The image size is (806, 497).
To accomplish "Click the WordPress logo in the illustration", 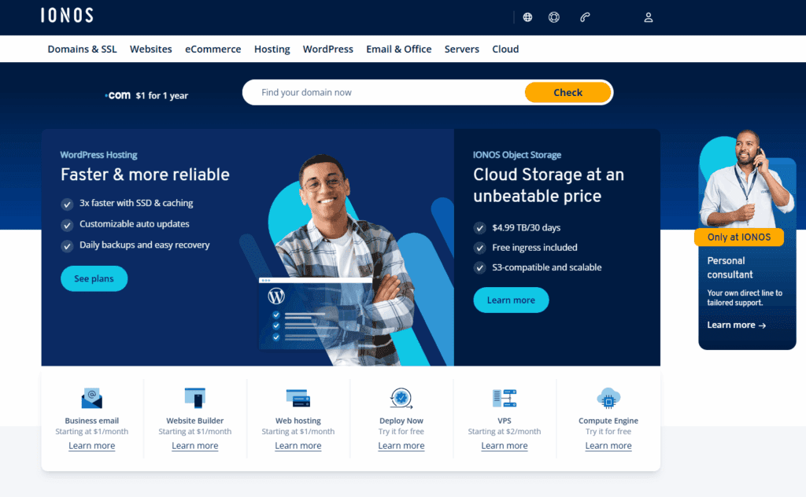I will [276, 296].
